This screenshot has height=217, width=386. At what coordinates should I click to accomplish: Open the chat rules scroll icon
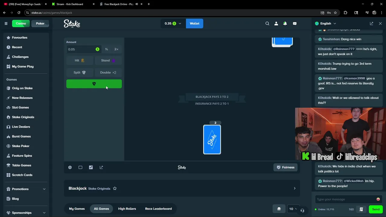point(361,209)
